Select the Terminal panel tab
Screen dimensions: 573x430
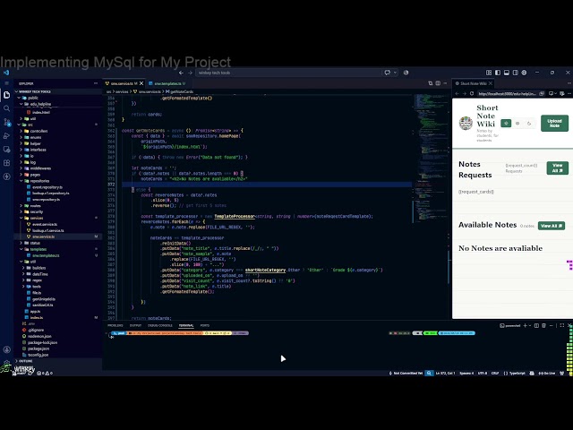tap(186, 325)
